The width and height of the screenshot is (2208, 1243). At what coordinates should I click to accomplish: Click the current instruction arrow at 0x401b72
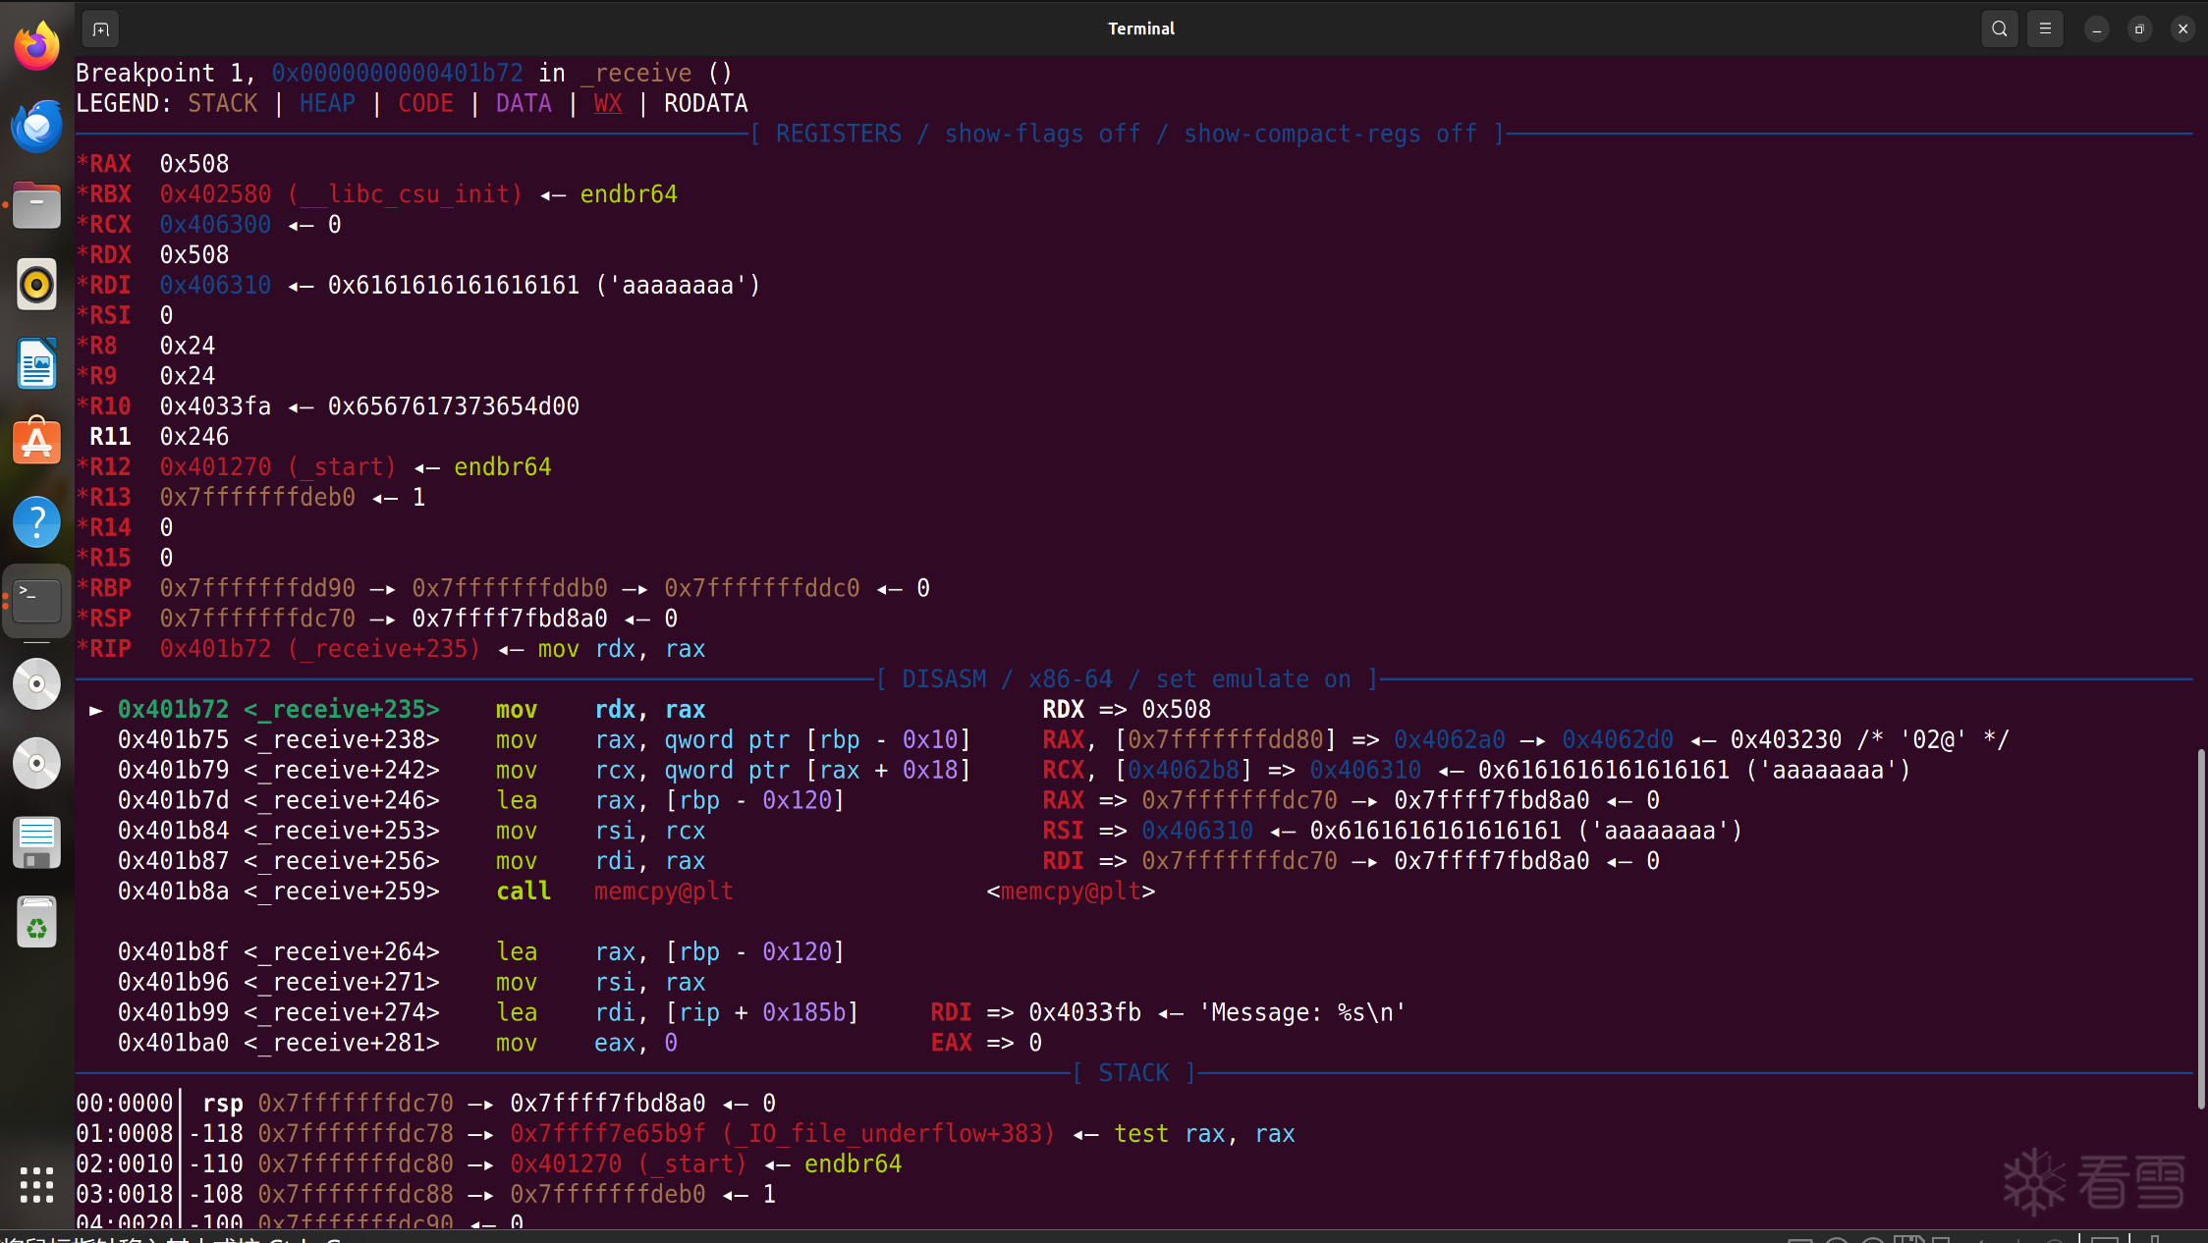95,710
